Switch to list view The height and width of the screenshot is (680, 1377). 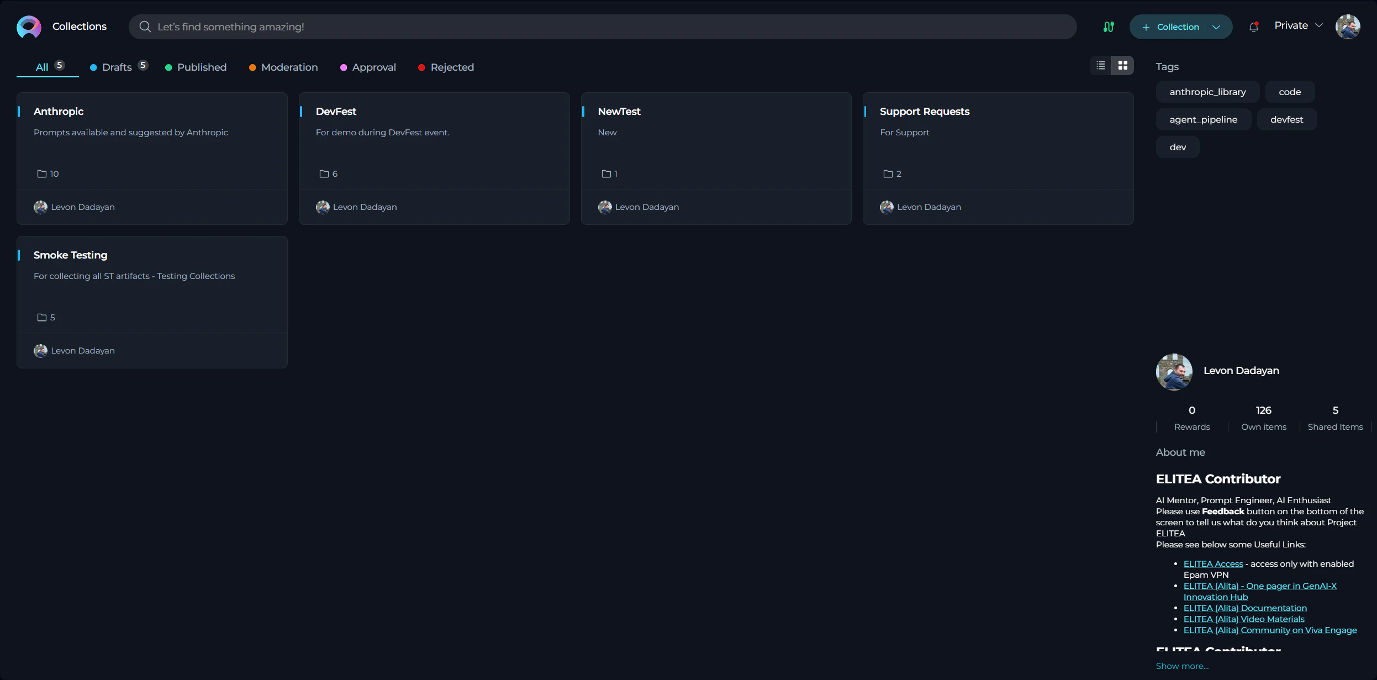[x=1100, y=65]
